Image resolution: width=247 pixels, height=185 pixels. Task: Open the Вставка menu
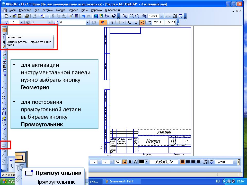48,10
